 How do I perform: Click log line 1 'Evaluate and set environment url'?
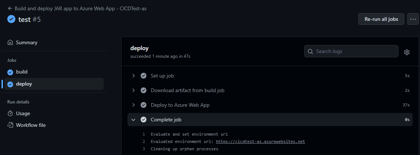[x=189, y=135]
